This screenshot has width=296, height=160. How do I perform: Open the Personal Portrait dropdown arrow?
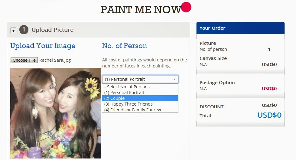[x=175, y=79]
